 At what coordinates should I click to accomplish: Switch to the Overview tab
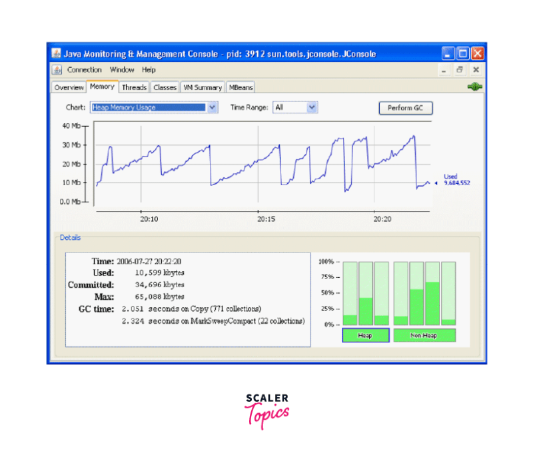click(69, 87)
